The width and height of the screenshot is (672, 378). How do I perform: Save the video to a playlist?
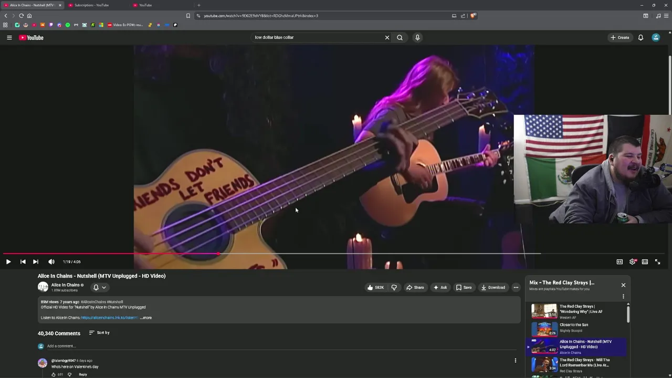point(464,287)
